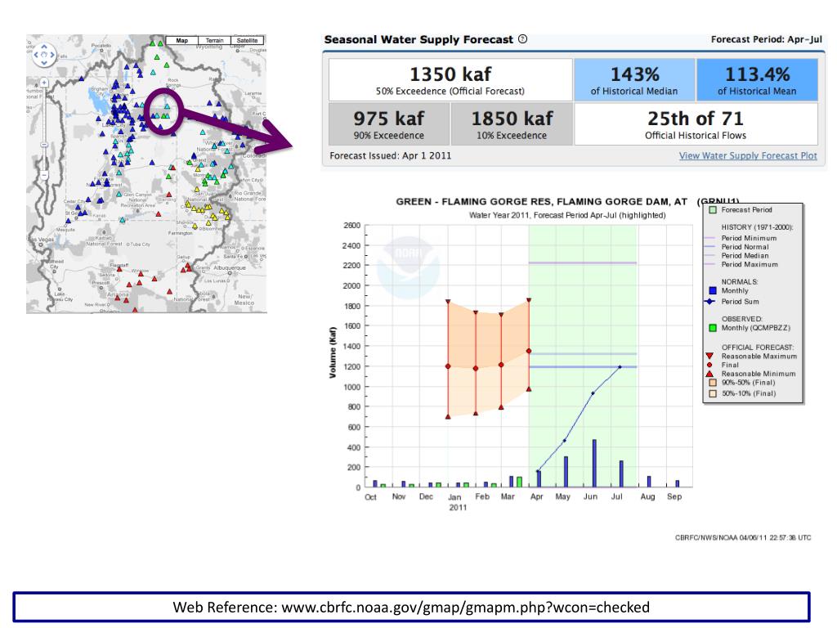Click the red Final dot in legend
The height and width of the screenshot is (628, 837).
[709, 365]
